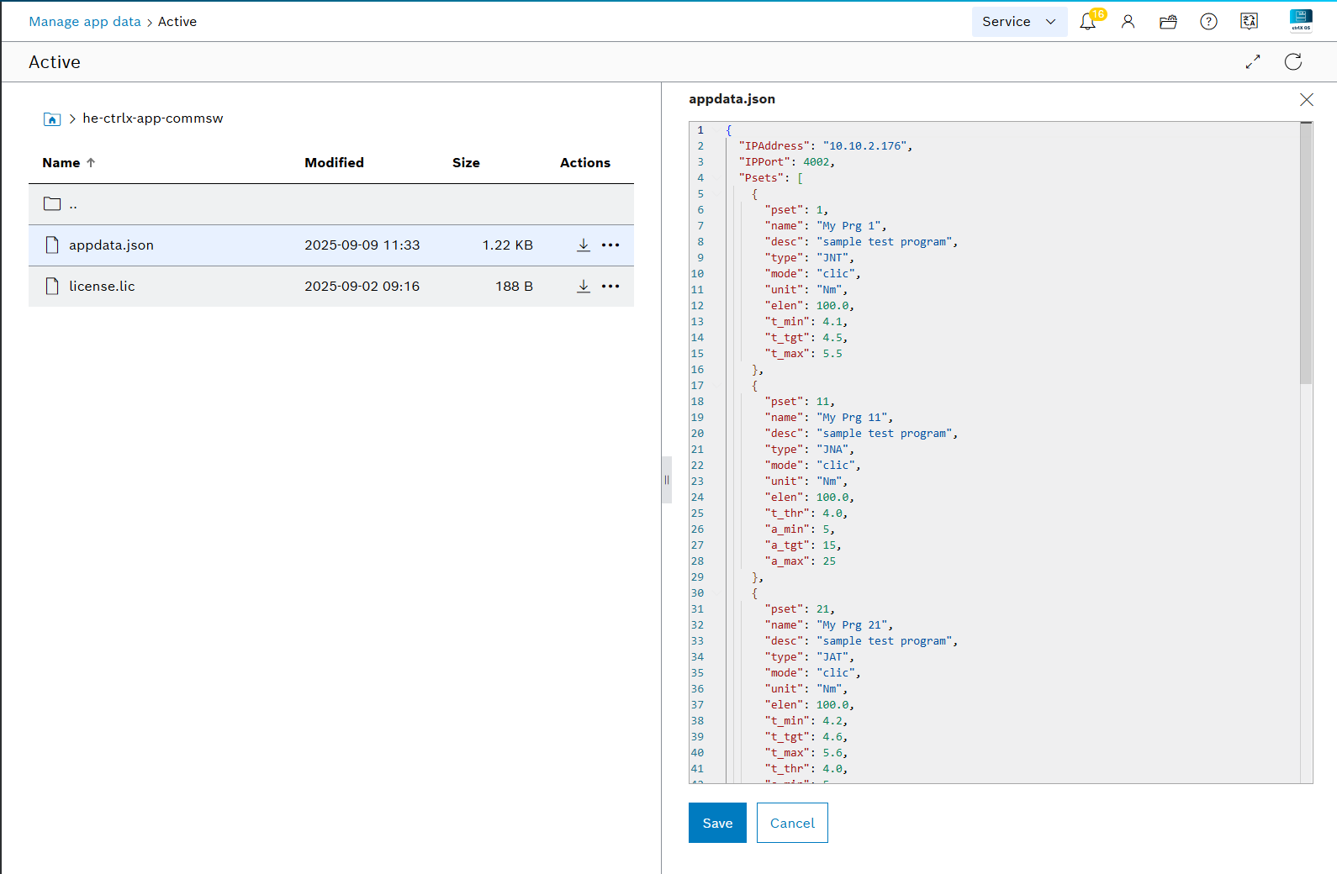
Task: Save the appdata.json changes
Action: (x=717, y=823)
